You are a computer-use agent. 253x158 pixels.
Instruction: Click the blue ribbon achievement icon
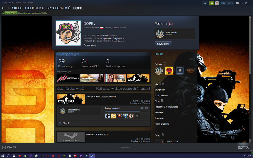(125, 116)
